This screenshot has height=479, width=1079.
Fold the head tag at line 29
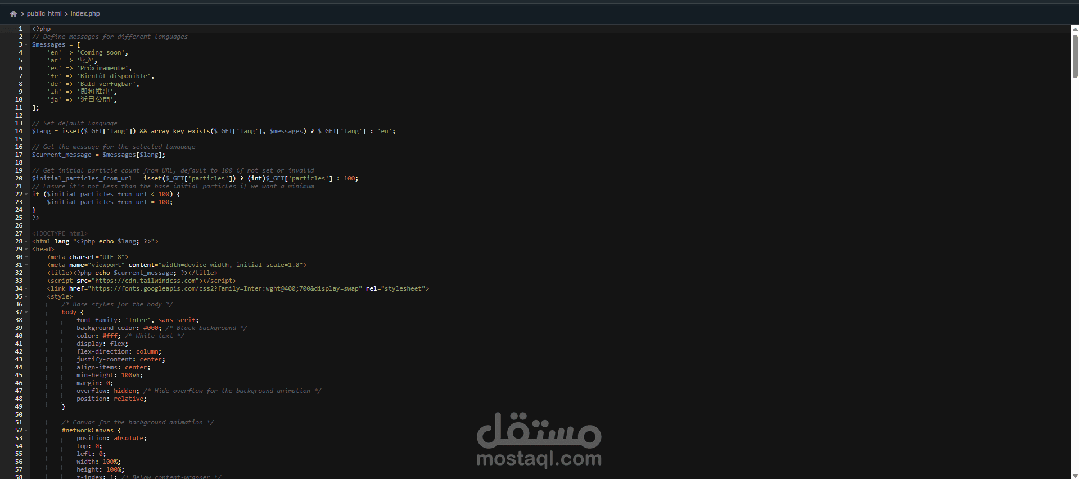coord(26,250)
